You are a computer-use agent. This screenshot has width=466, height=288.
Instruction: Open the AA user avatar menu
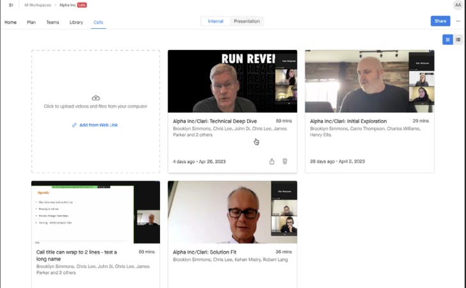(457, 5)
